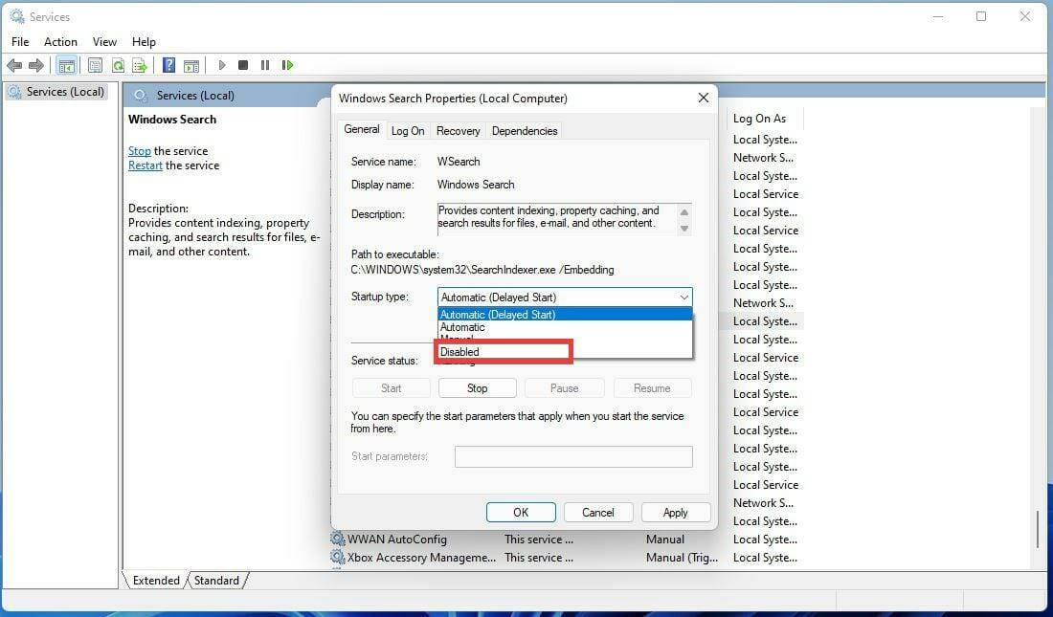Toggle the Show/Hide Console Tree icon
The height and width of the screenshot is (617, 1053).
65,65
